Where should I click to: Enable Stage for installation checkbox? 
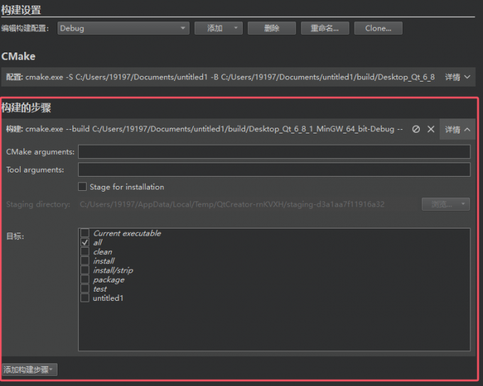pos(83,187)
